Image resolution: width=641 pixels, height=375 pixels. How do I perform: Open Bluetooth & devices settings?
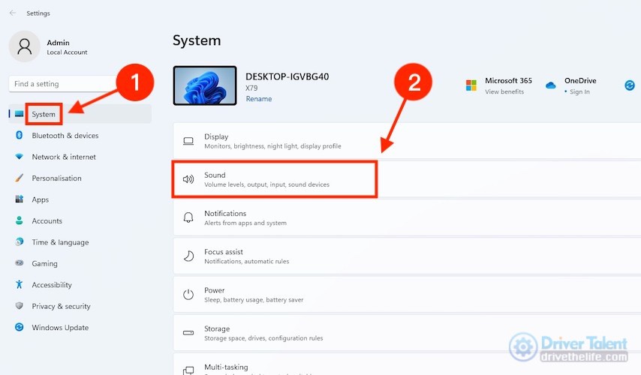point(80,135)
